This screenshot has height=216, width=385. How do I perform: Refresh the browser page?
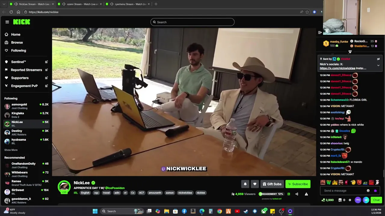click(x=11, y=12)
